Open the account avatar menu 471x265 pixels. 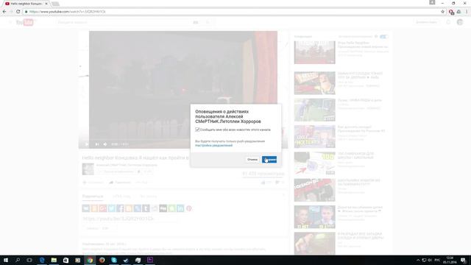click(460, 22)
